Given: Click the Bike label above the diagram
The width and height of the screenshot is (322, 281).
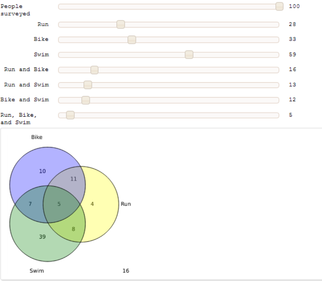Looking at the screenshot, I should click(37, 137).
